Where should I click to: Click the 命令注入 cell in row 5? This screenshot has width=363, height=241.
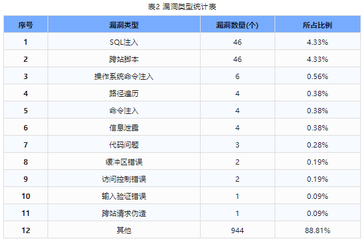coord(124,111)
